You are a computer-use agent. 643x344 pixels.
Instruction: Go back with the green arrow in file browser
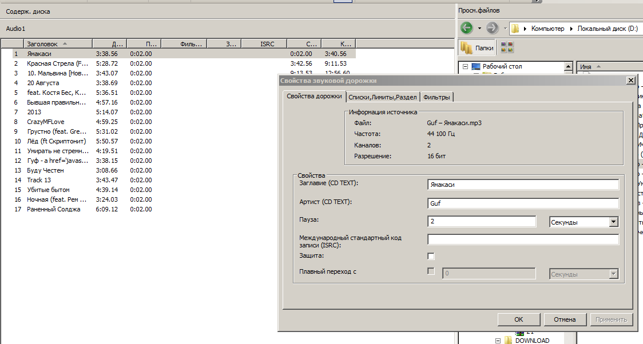coord(466,28)
